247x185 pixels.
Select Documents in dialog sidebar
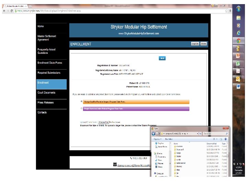(160, 157)
